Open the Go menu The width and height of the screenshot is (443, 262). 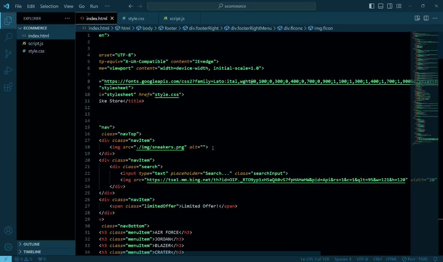point(82,6)
